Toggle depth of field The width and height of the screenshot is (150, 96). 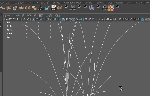point(97,19)
